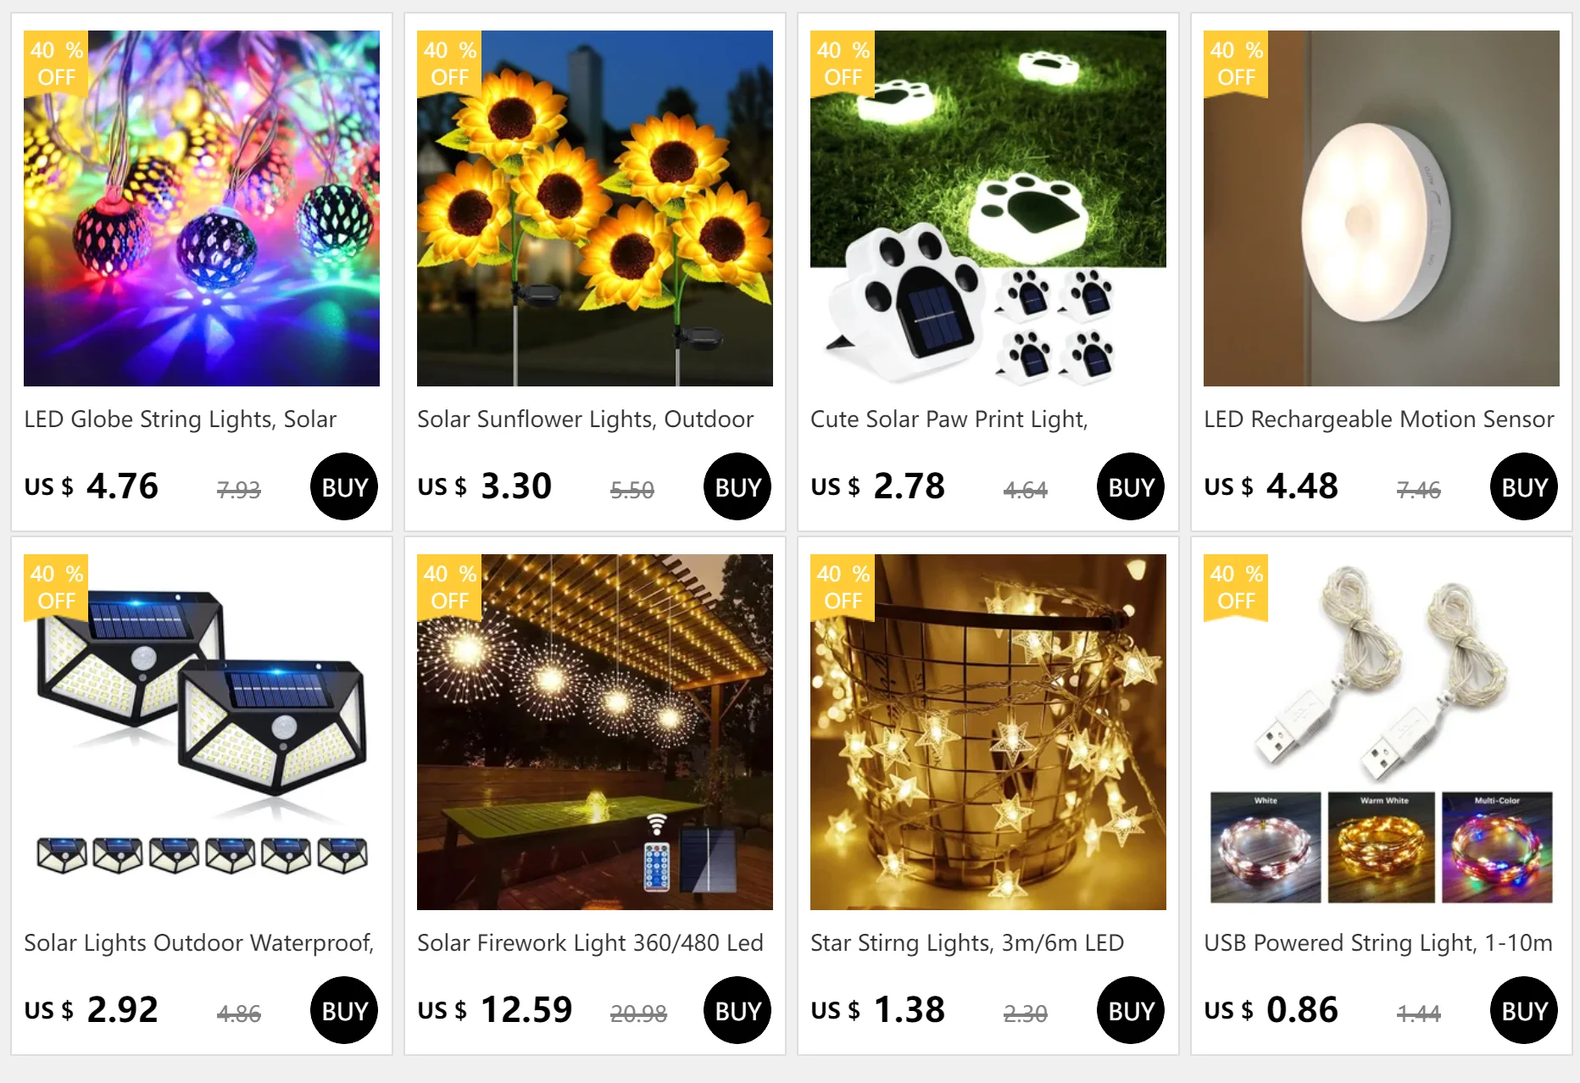Open the colorful globe string lights photo
The image size is (1580, 1083).
[x=202, y=208]
